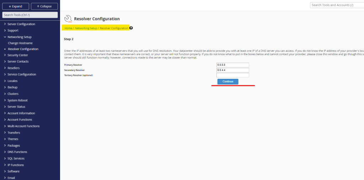Expand the DNS Functions section
The width and height of the screenshot is (364, 180).
point(17,152)
